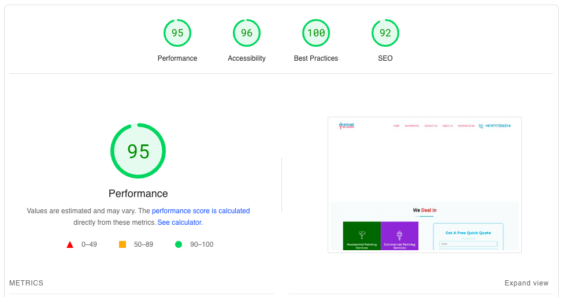Open the 'See calculator.' link

(180, 222)
